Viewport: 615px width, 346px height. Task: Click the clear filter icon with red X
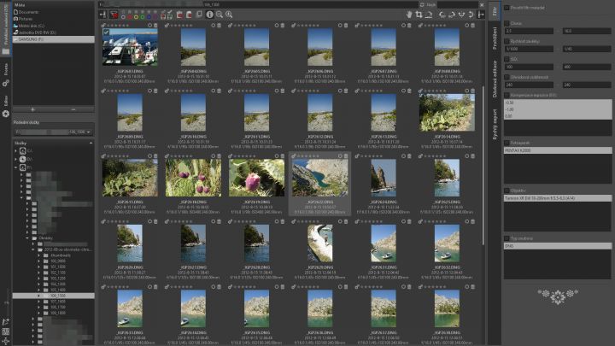click(114, 15)
